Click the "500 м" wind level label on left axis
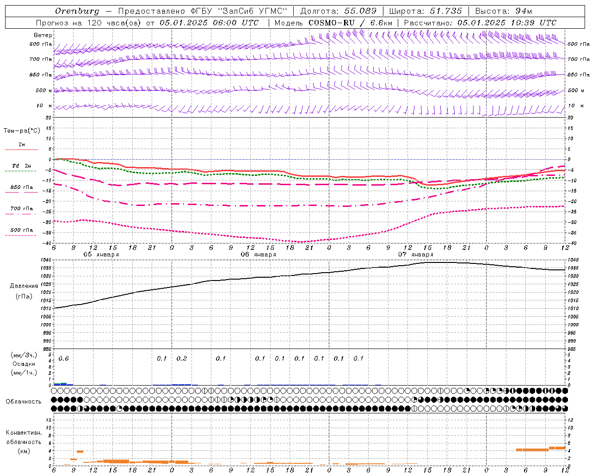 (x=44, y=90)
